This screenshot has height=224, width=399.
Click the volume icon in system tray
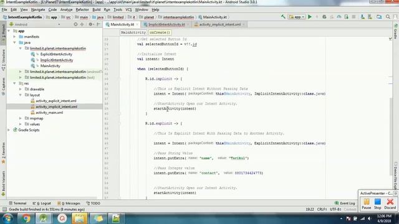point(370,218)
